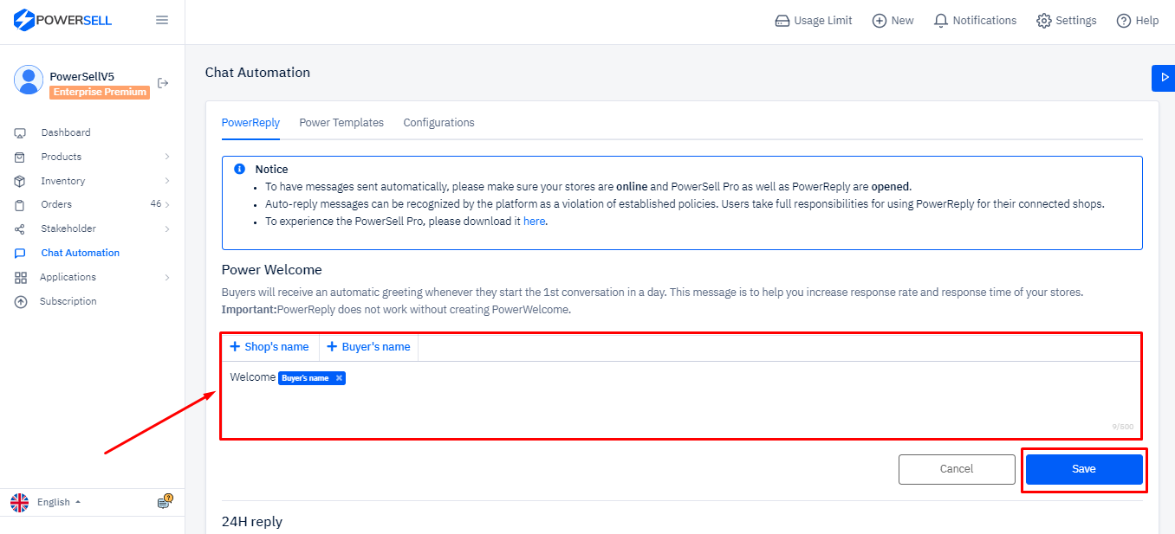Open the English language dropdown

pyautogui.click(x=59, y=503)
